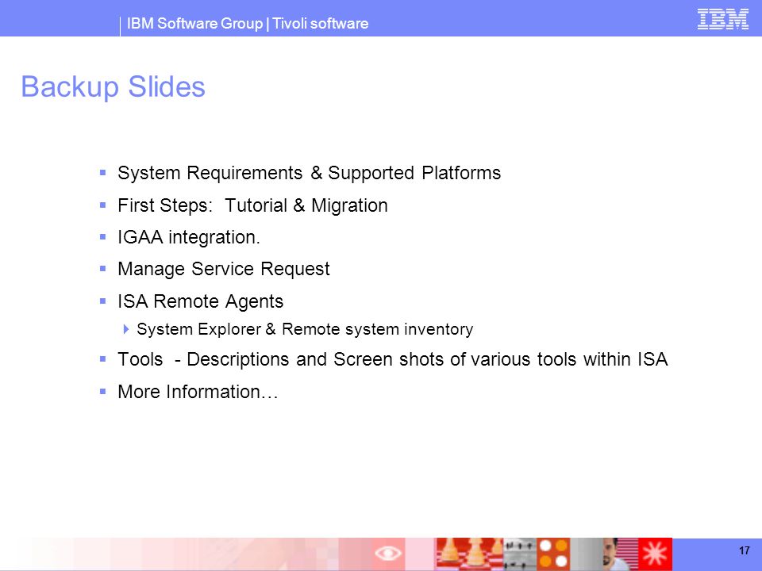Viewport: 762px width, 571px height.
Task: Click slide number 17
Action: 745,550
